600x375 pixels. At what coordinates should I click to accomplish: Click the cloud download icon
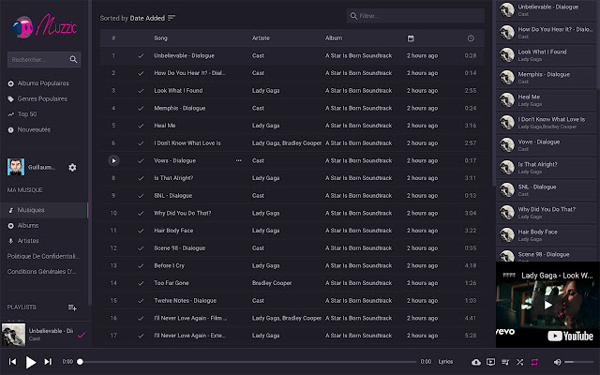[476, 362]
